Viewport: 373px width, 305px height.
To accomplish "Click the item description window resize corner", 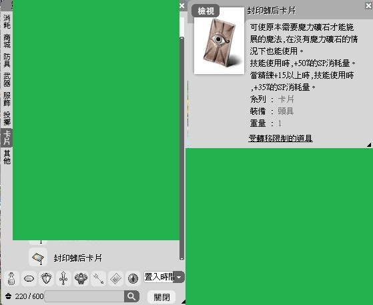I will coord(369,144).
